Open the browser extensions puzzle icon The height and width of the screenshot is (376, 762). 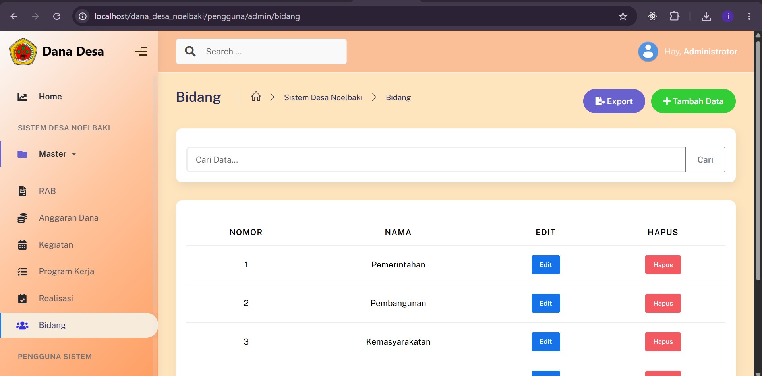pos(675,16)
